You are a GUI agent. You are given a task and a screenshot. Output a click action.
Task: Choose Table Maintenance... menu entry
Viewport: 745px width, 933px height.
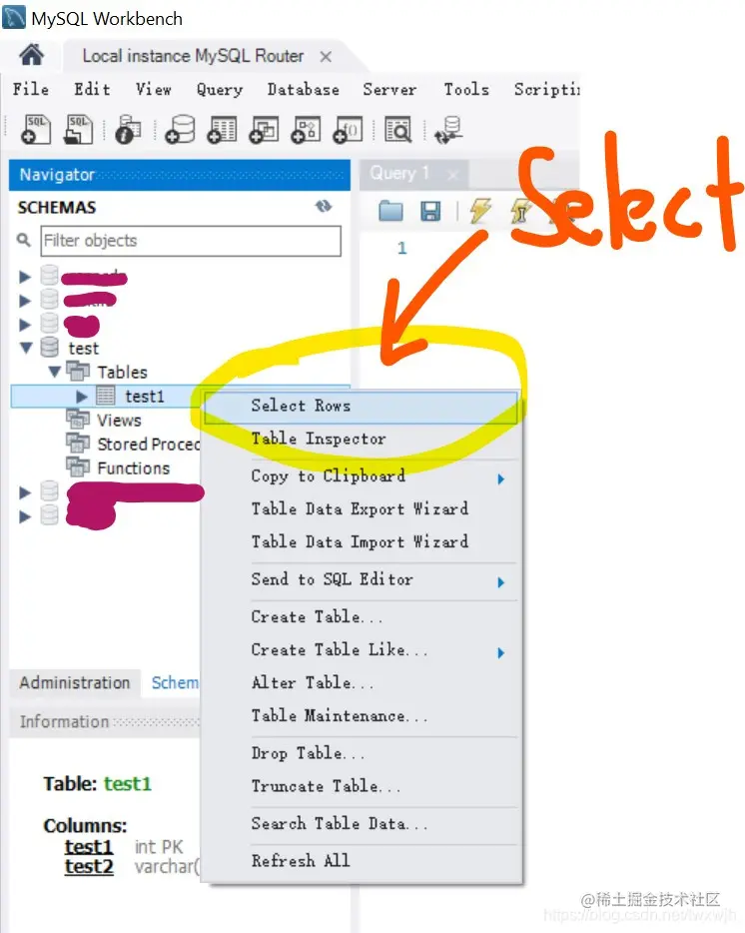click(361, 716)
